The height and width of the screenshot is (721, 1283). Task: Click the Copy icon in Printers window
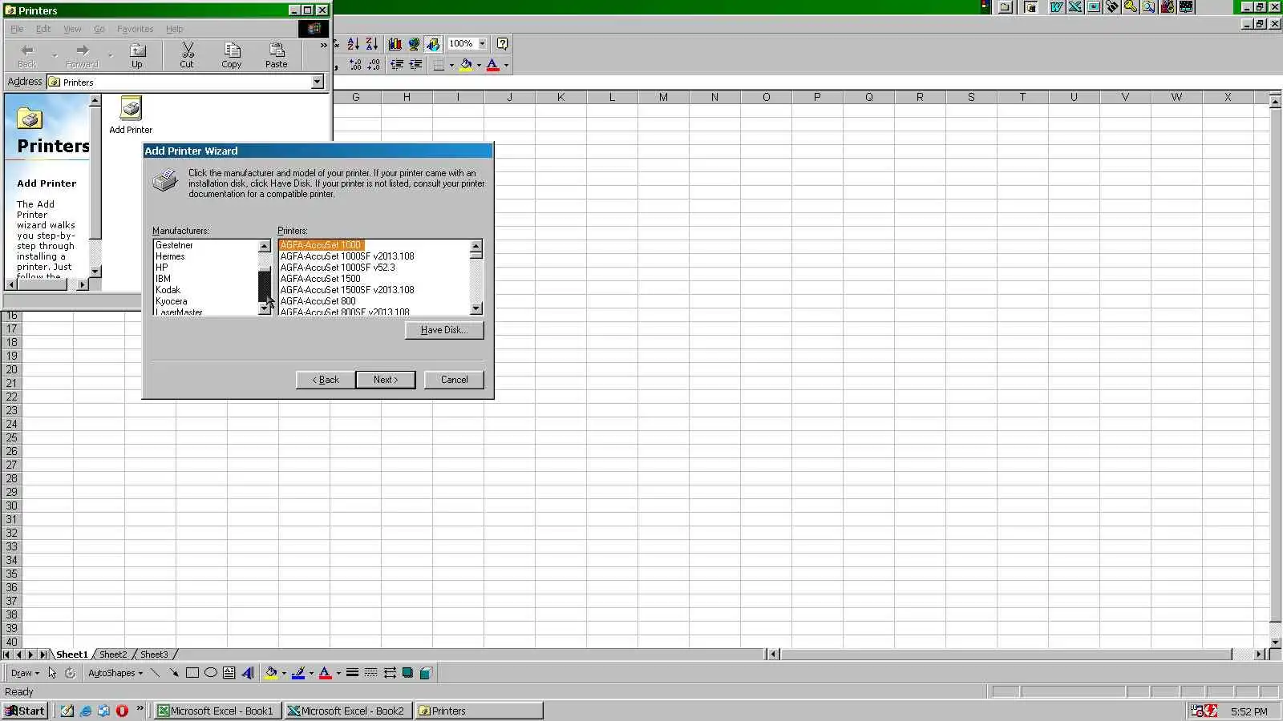pyautogui.click(x=232, y=55)
